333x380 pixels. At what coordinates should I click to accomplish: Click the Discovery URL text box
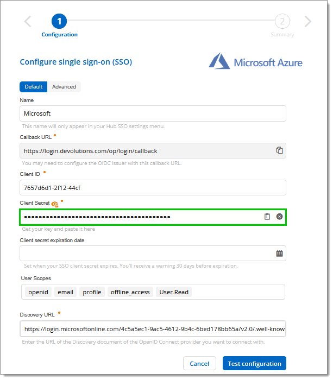[153, 329]
